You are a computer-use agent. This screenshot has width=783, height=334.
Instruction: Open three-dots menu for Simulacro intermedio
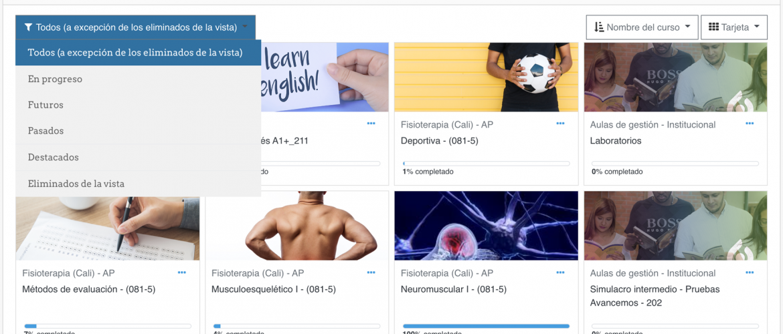click(x=750, y=272)
